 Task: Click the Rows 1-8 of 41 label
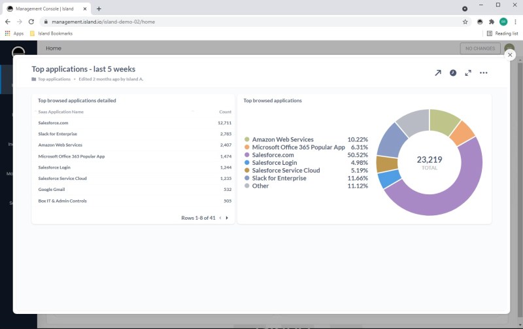(x=198, y=218)
